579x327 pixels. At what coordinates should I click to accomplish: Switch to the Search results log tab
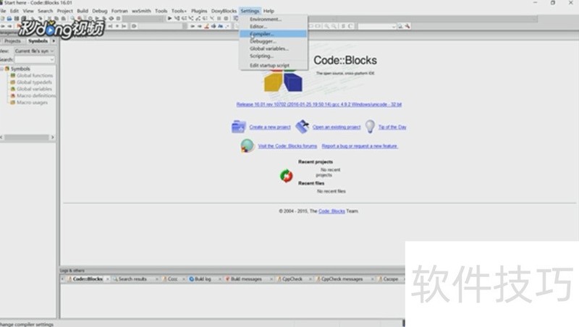click(x=132, y=279)
